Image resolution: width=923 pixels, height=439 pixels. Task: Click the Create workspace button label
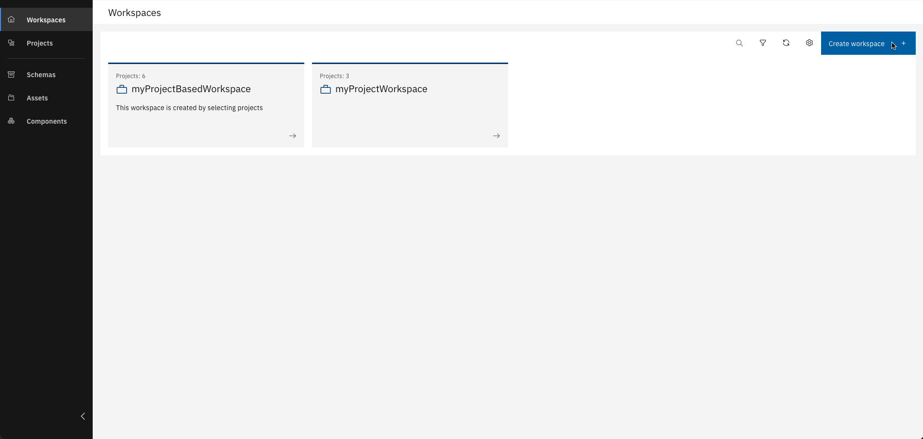[x=856, y=44]
